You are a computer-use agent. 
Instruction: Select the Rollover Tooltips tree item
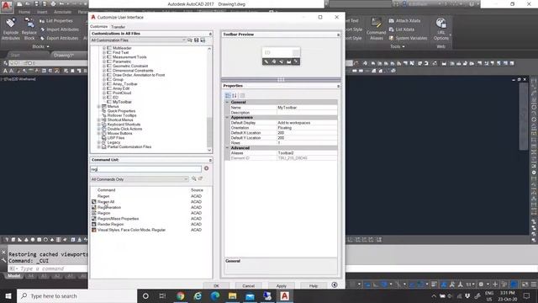point(122,115)
